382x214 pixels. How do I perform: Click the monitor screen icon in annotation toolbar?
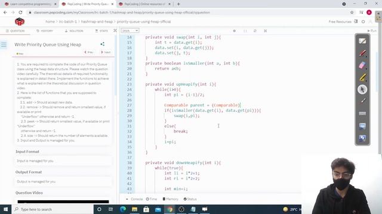click(x=362, y=125)
